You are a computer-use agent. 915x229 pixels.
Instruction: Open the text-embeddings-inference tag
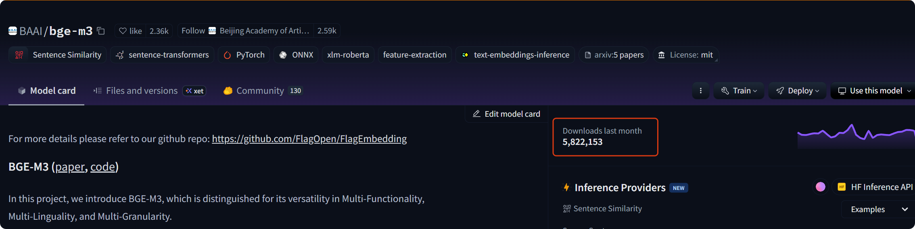point(515,55)
